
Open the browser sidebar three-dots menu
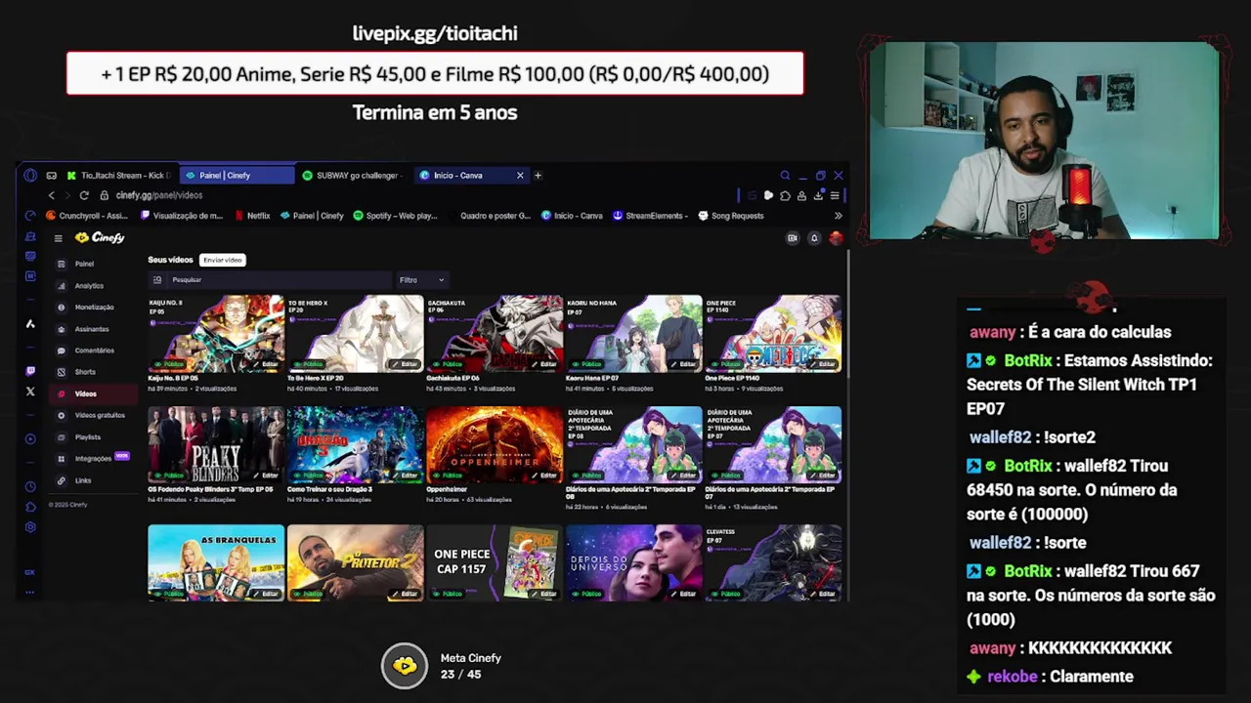[30, 592]
